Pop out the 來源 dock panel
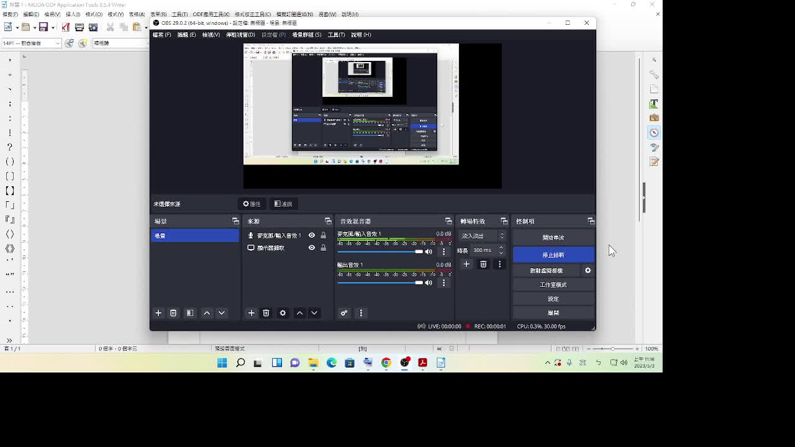This screenshot has width=795, height=447. 328,221
